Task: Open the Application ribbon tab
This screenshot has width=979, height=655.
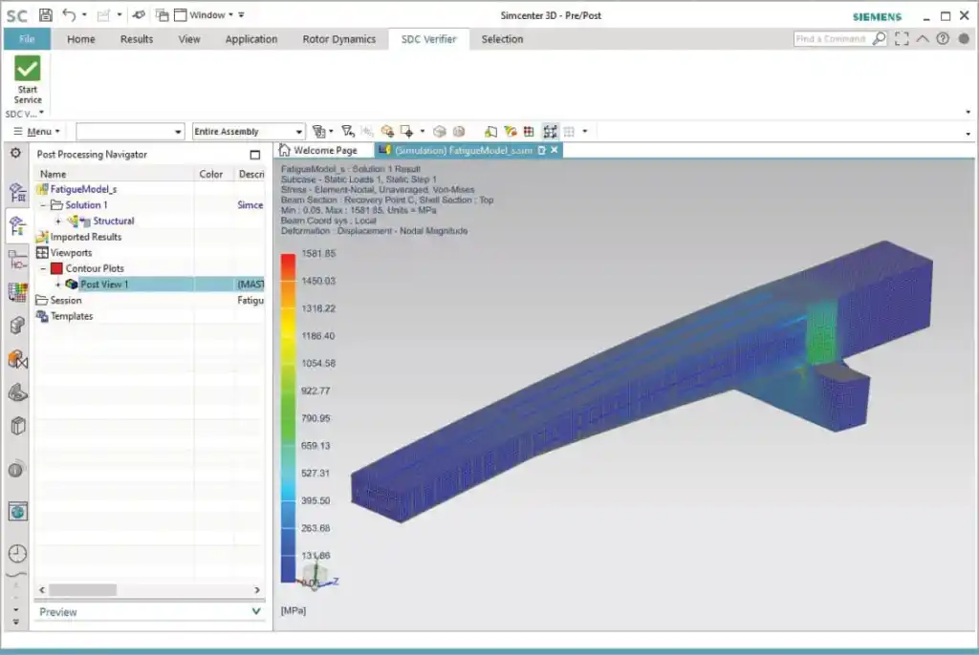Action: pos(251,39)
